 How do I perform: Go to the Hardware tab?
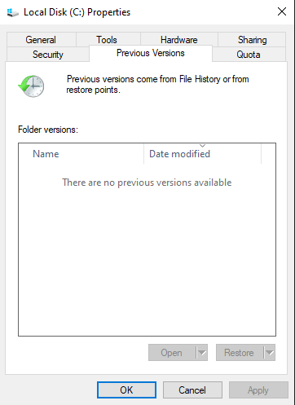pyautogui.click(x=178, y=40)
